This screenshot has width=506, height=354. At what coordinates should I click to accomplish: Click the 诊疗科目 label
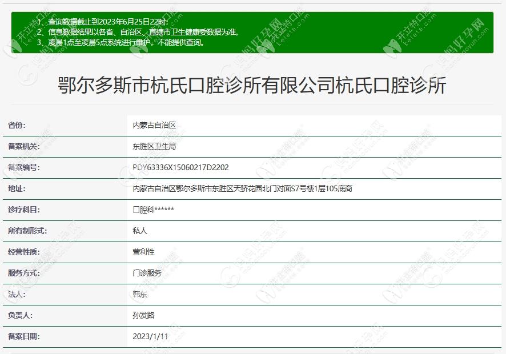(x=24, y=210)
